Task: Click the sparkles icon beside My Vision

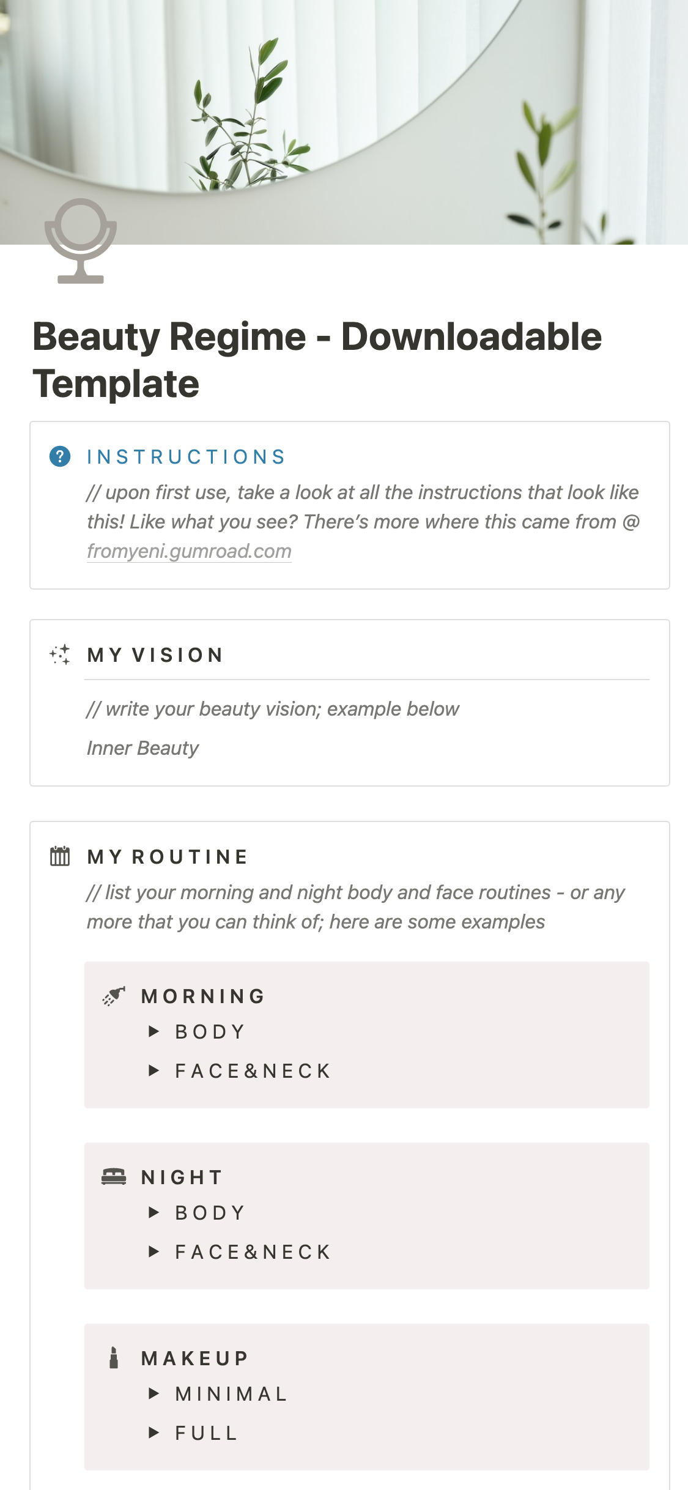Action: click(60, 654)
